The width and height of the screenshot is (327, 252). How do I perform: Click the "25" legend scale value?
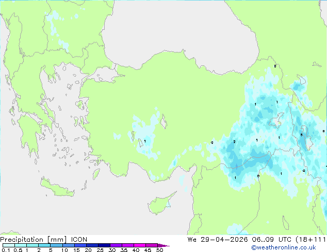pos(100,250)
